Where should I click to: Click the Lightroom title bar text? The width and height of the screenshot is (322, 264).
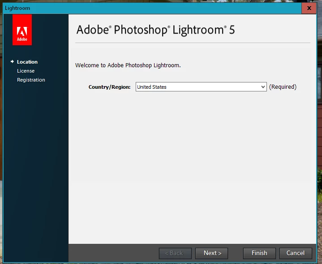coord(17,8)
